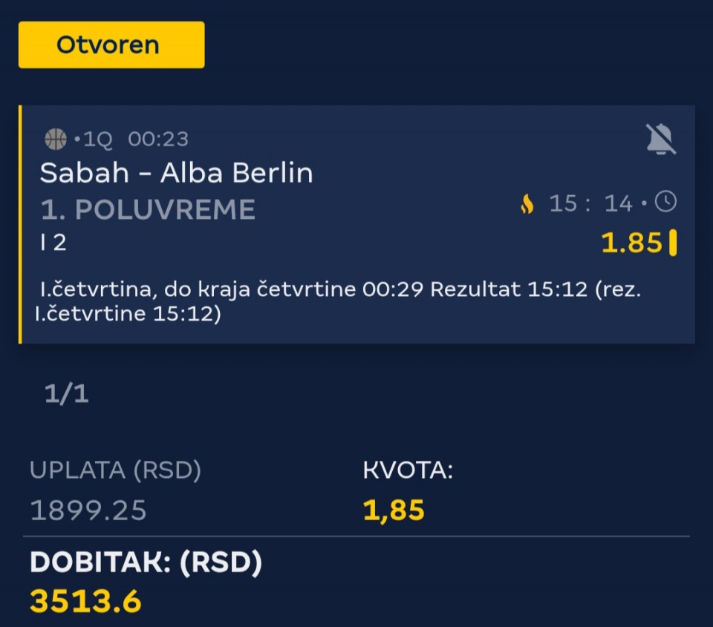Click the yellow 1.85 odds in card
Viewport: 713px width, 627px height.
[631, 243]
